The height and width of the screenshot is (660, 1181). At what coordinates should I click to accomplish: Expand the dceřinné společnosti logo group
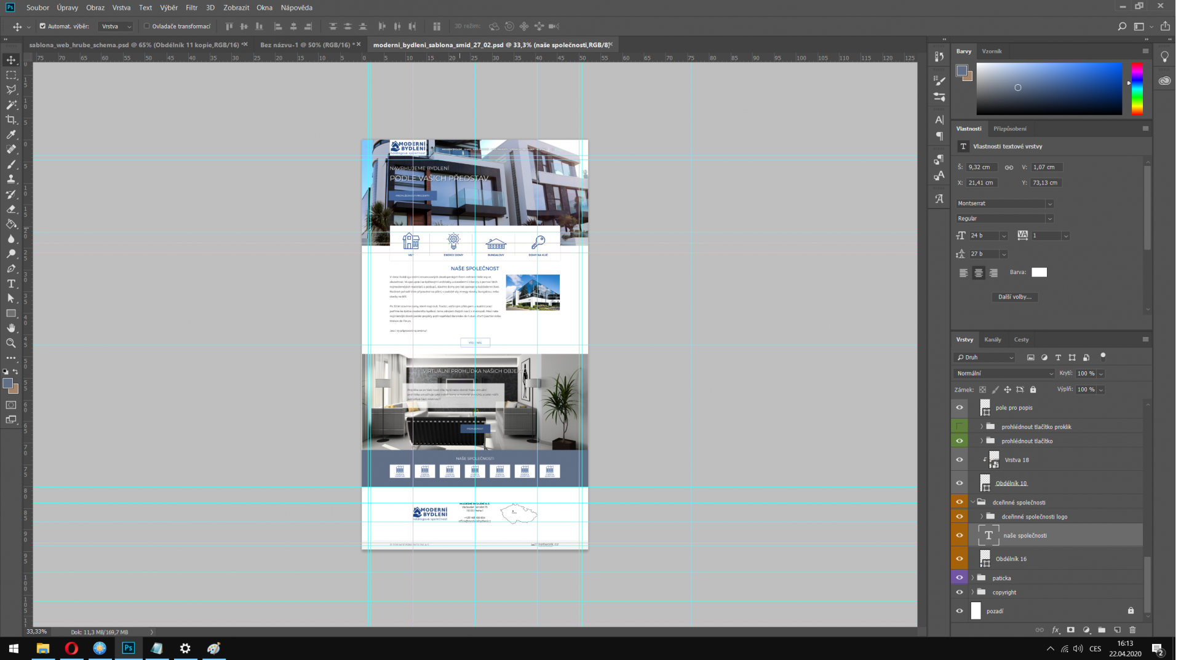click(980, 516)
